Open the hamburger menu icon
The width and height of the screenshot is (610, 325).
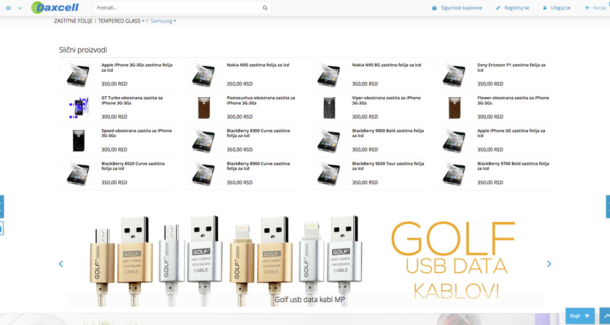[8, 8]
